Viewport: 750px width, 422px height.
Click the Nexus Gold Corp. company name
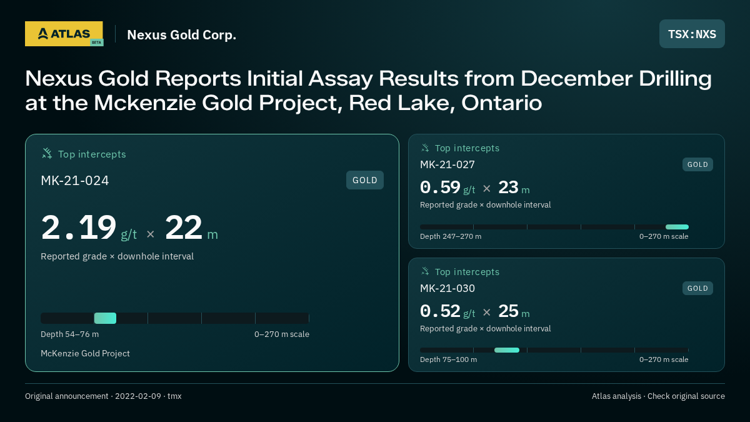(181, 34)
